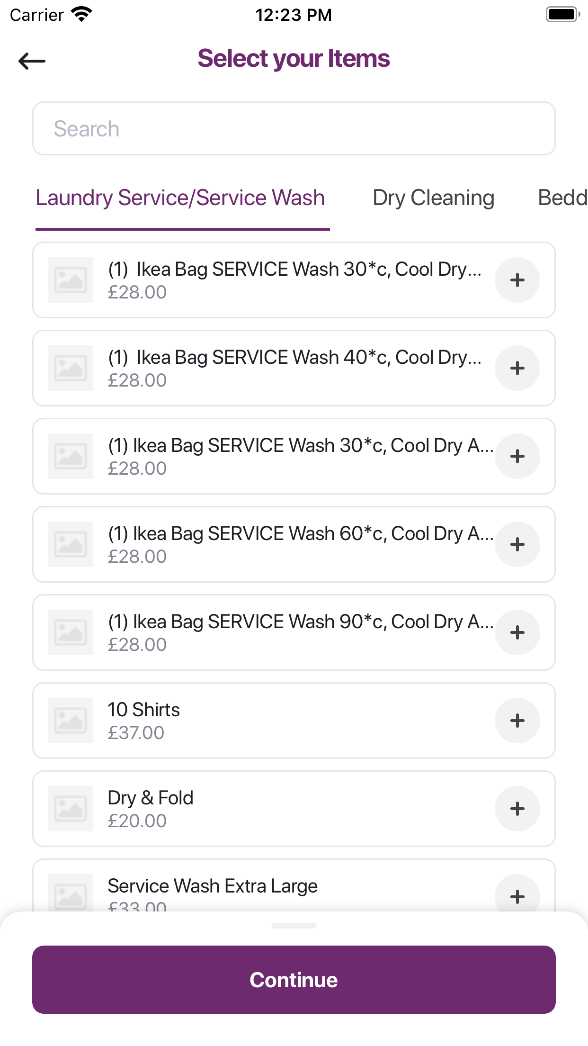588x1046 pixels.
Task: Open the partially visible Bedd tab
Action: [562, 198]
